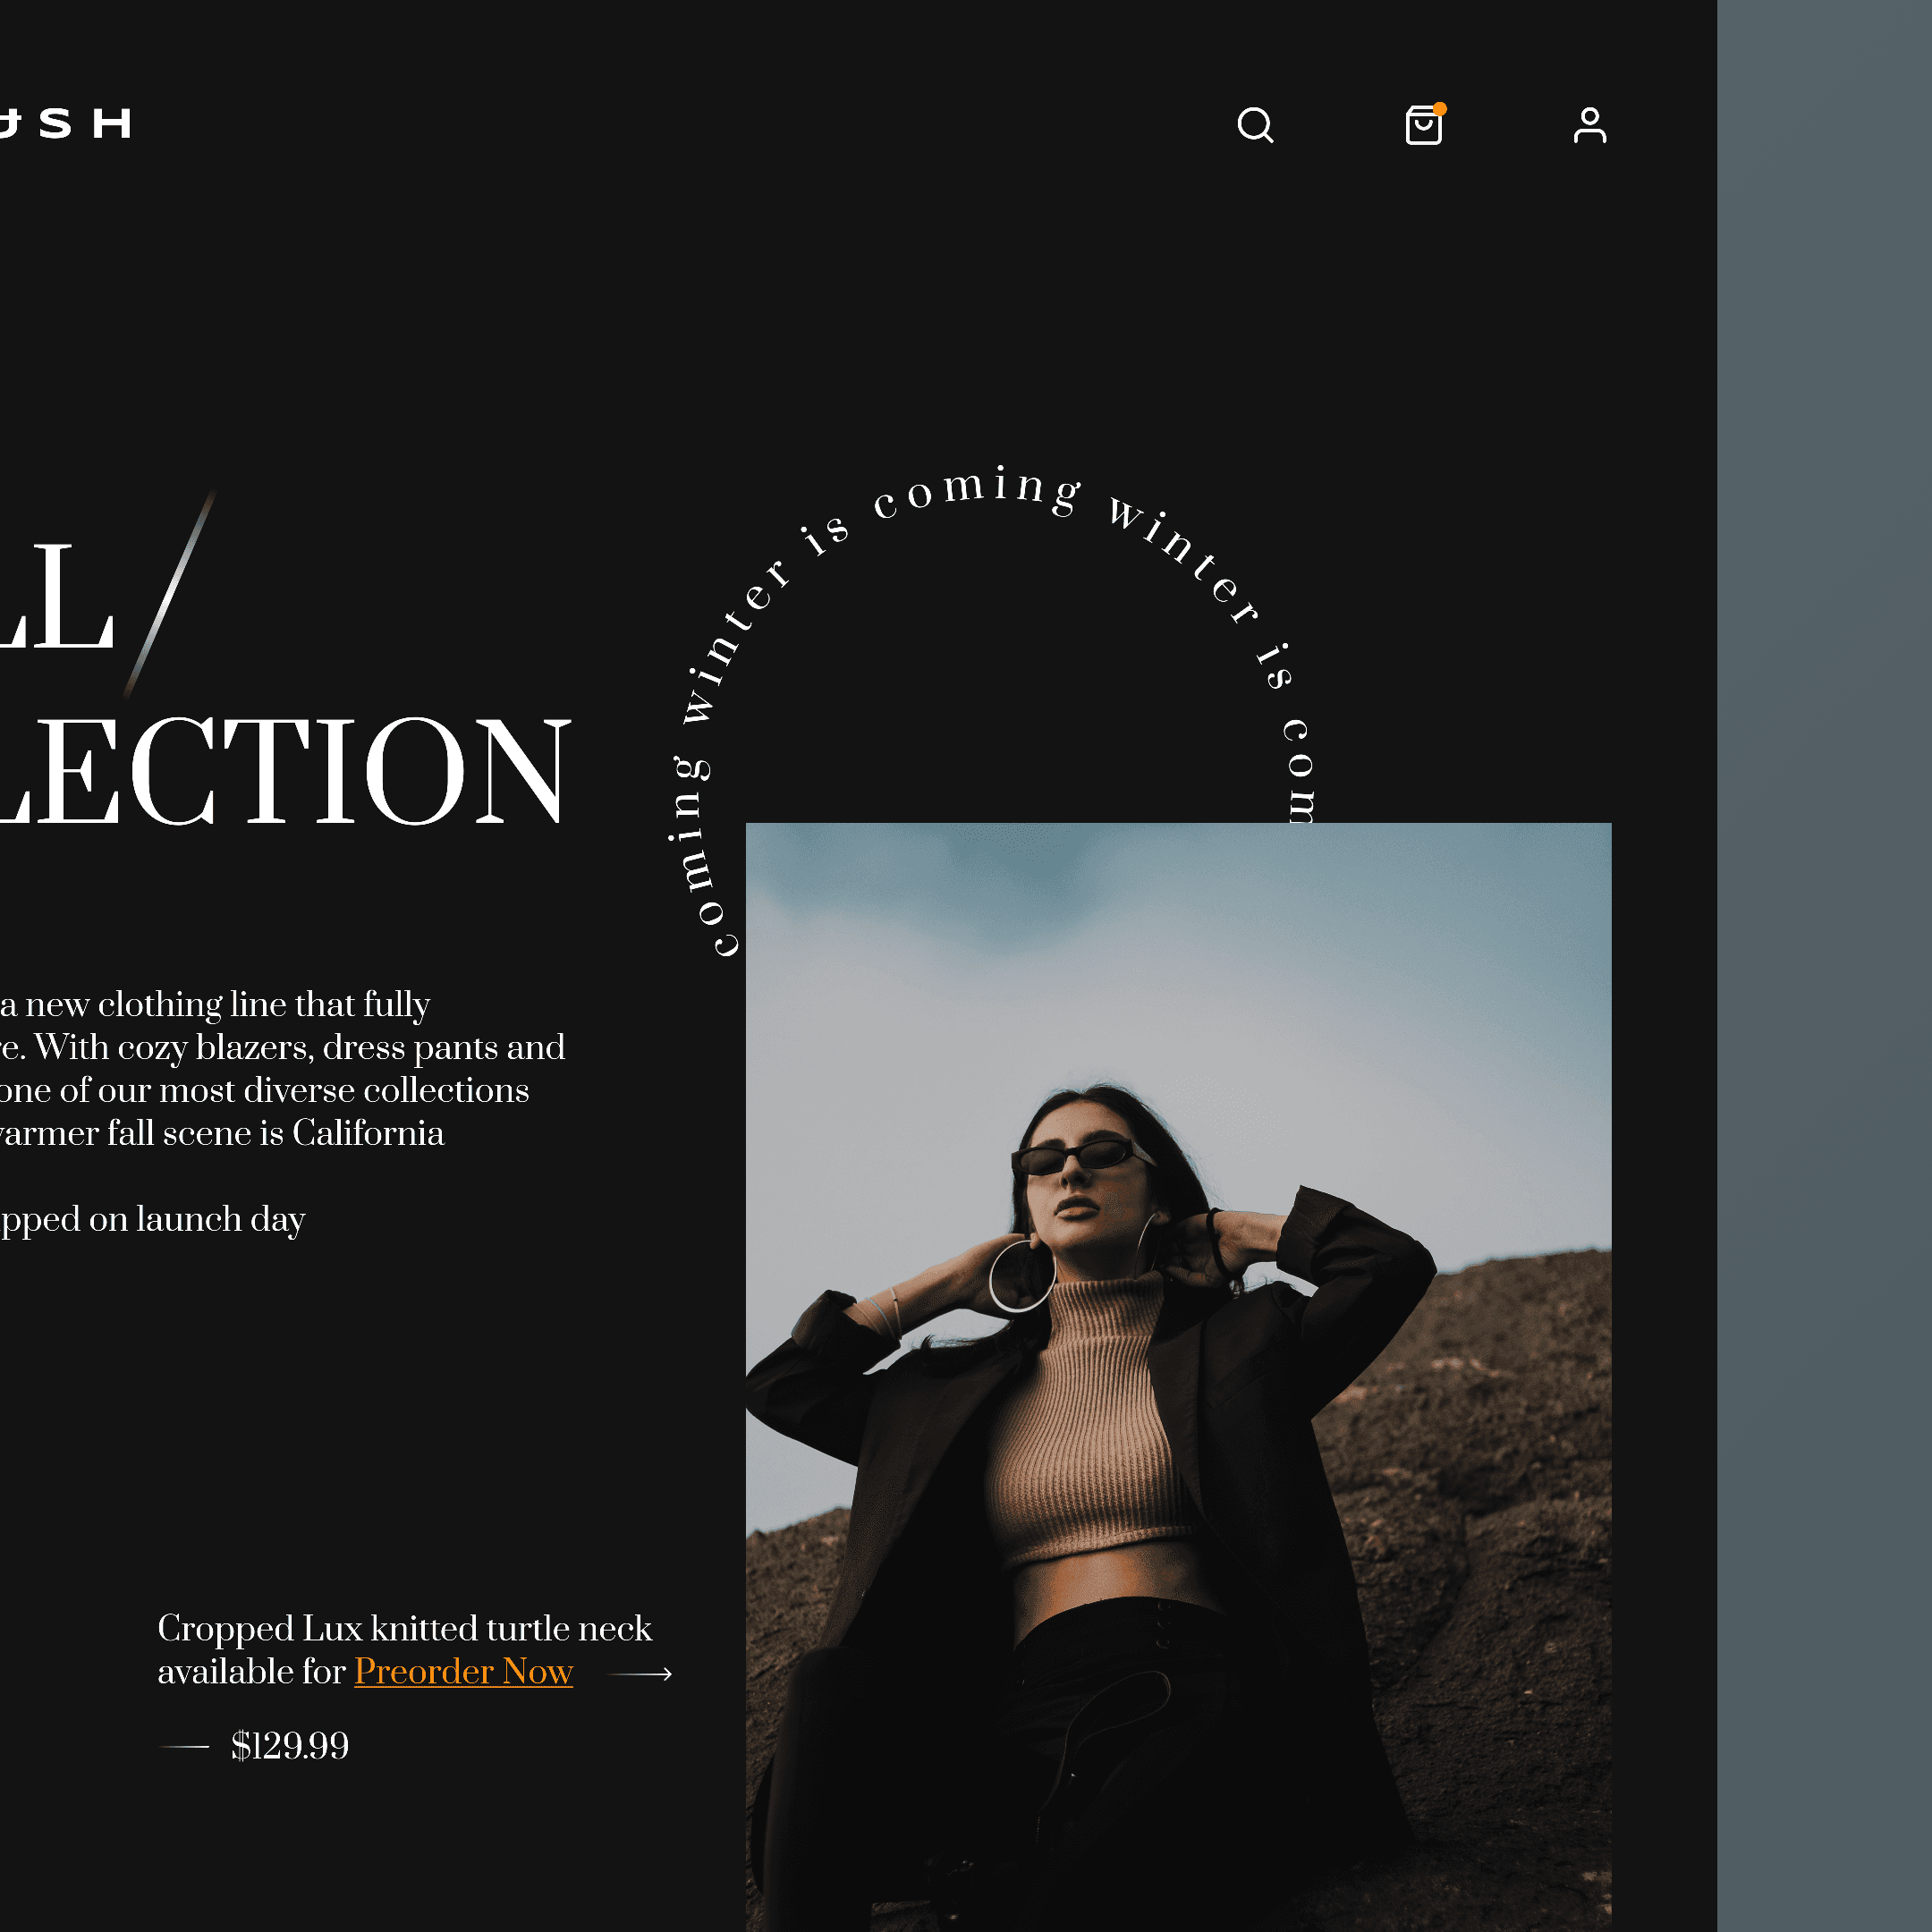Click the short dash line before price
This screenshot has height=1932, width=1932.
(184, 1747)
